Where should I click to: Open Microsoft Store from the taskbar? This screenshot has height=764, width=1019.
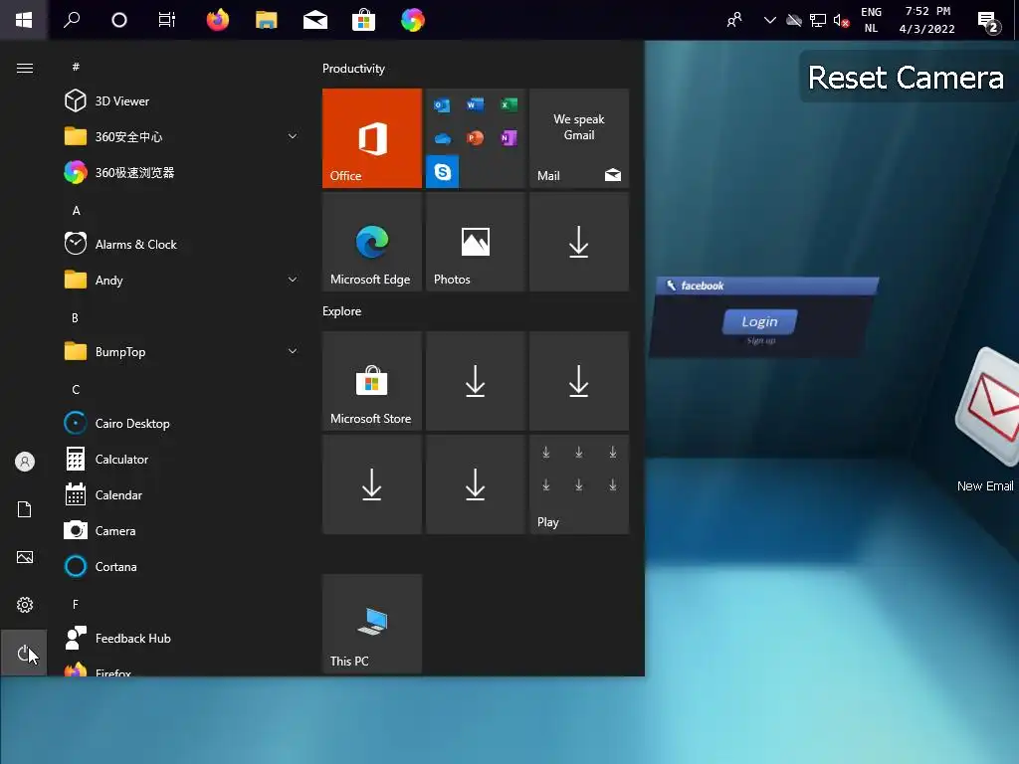[364, 20]
